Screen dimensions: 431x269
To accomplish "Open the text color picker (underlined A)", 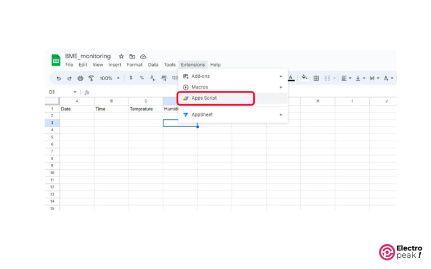I will [291, 78].
